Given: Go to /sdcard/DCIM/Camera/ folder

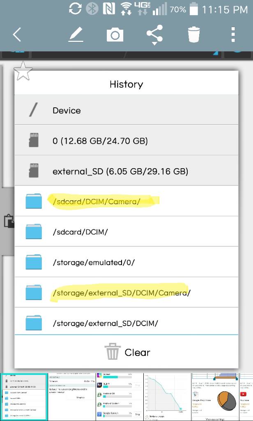Looking at the screenshot, I should tap(126, 201).
